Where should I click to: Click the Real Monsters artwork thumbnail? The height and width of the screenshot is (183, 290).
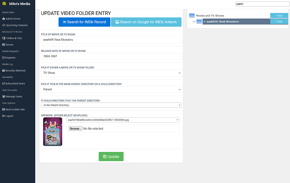coord(53,132)
